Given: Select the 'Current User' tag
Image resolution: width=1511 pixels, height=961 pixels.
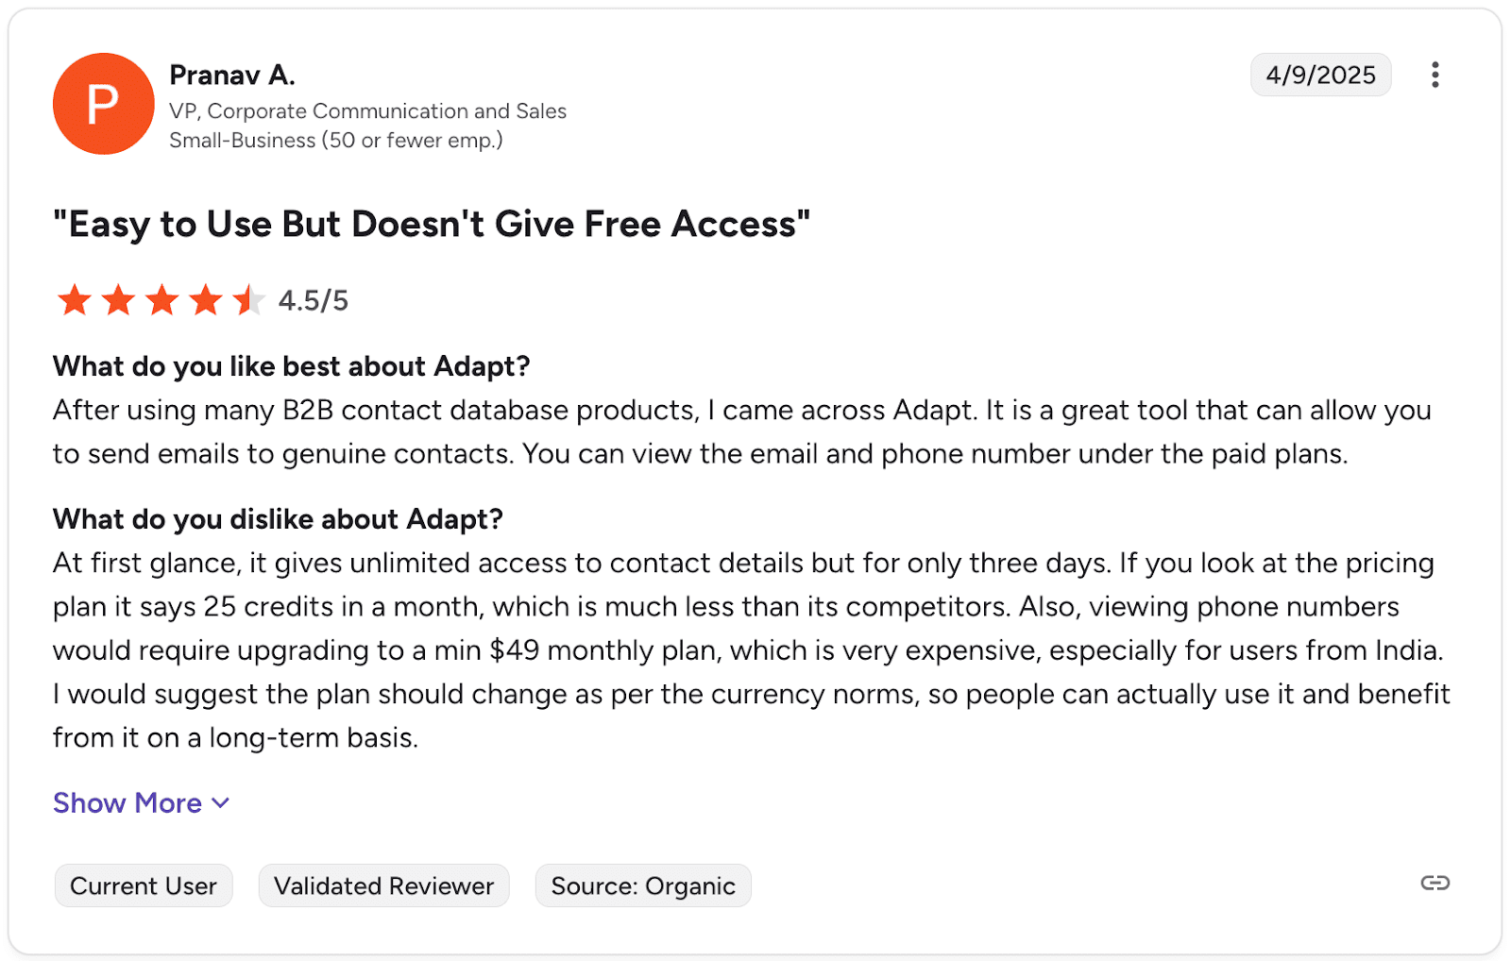Looking at the screenshot, I should [144, 885].
